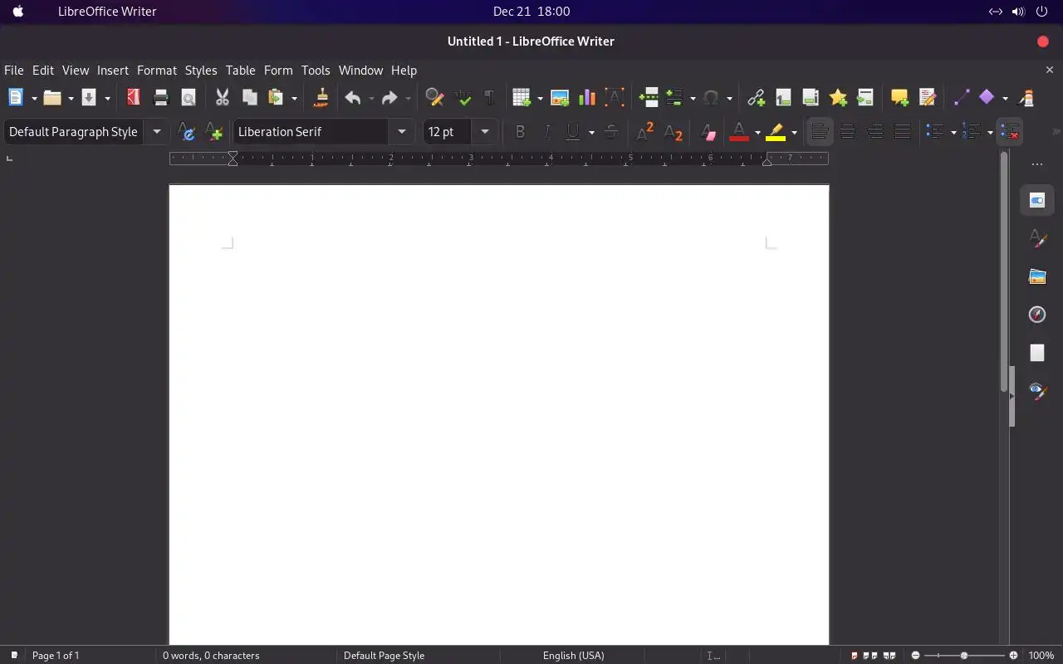Open Find and Replace
1063x664 pixels.
pyautogui.click(x=434, y=98)
